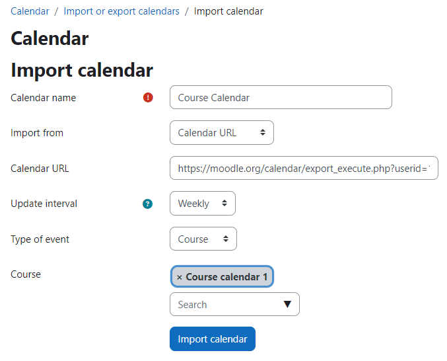
Task: Click the Update interval label text
Action: tap(44, 204)
